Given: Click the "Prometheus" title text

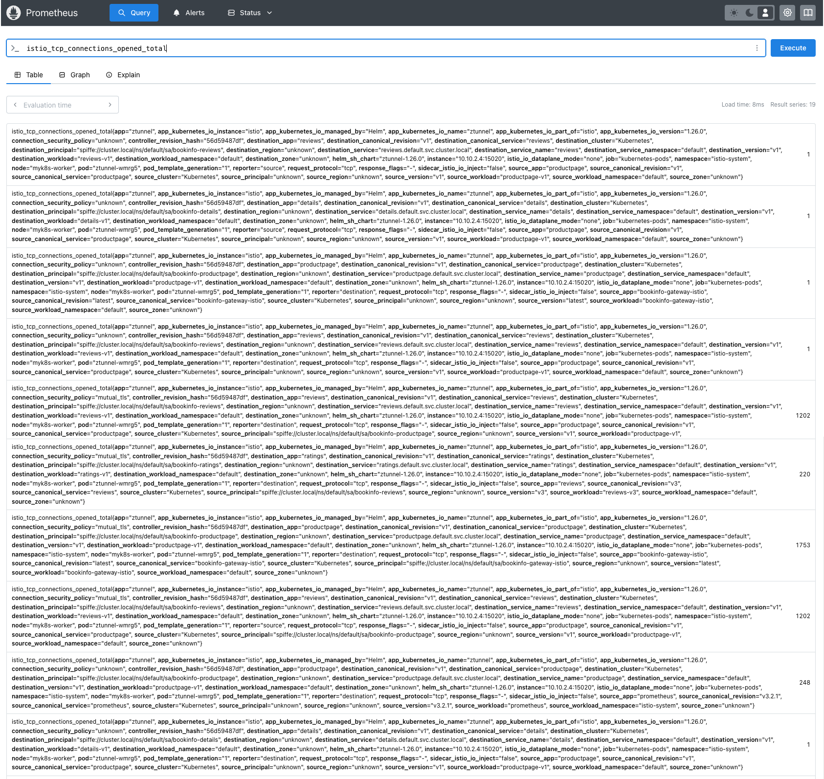Looking at the screenshot, I should (x=52, y=13).
